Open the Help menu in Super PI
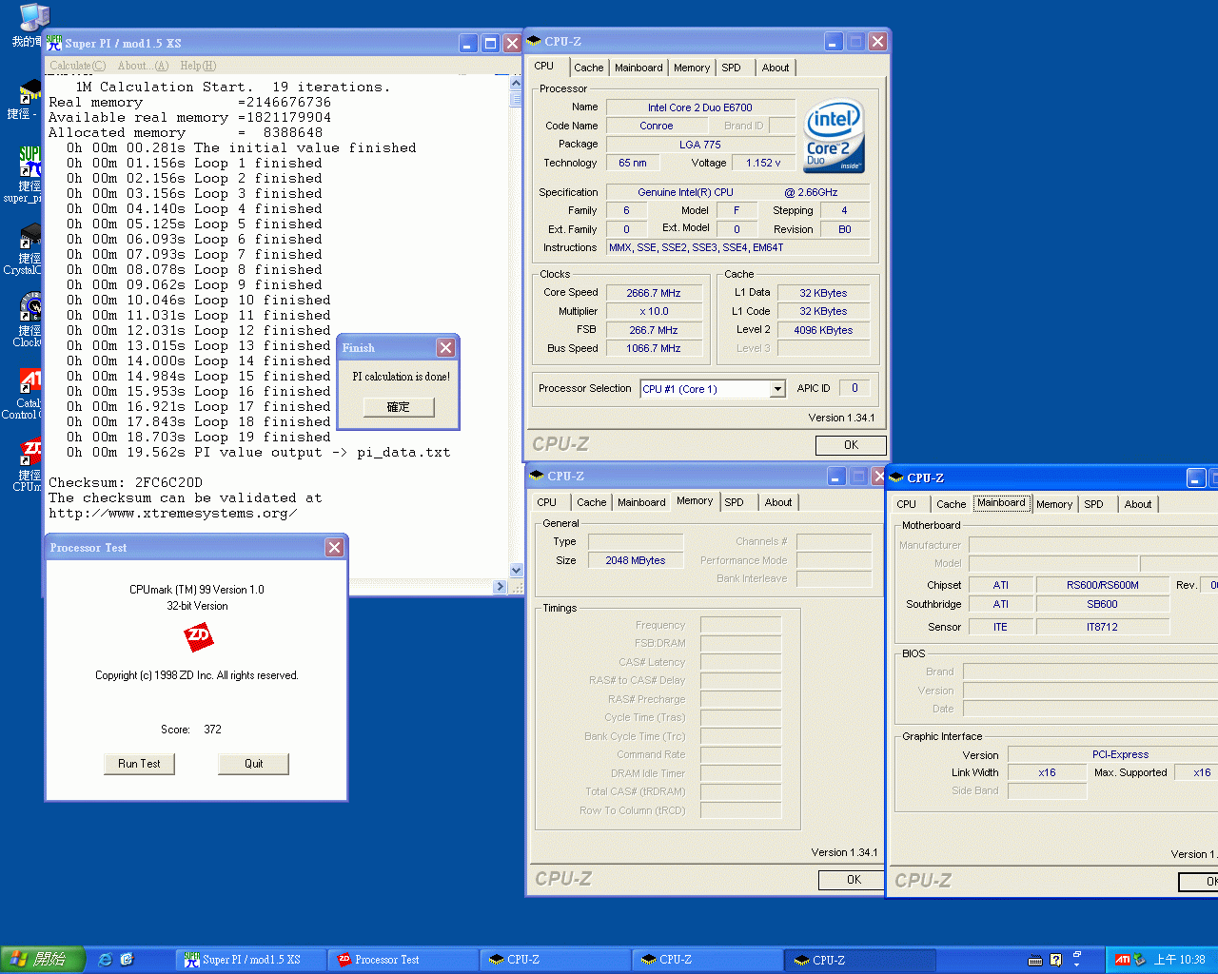This screenshot has width=1218, height=974. tap(198, 66)
